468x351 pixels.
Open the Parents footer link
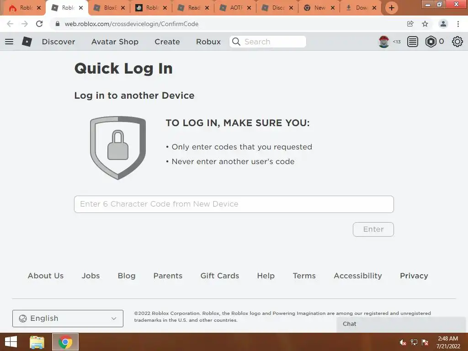click(x=168, y=276)
